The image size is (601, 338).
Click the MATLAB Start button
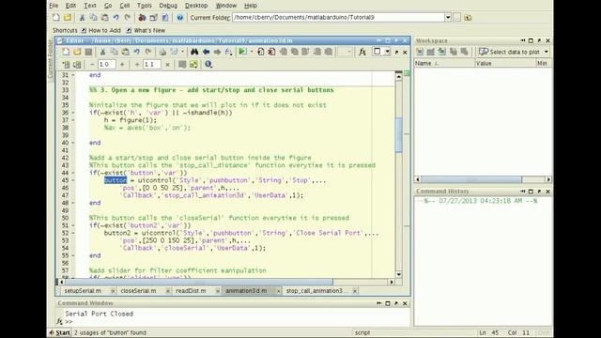coord(59,332)
